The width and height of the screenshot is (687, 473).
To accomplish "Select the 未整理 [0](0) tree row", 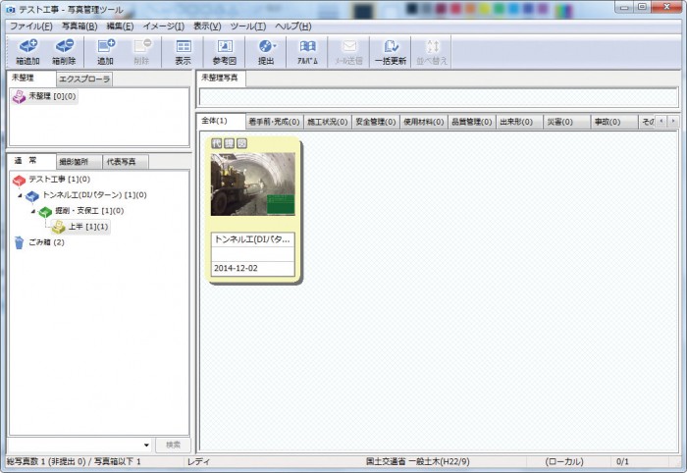I will point(45,97).
